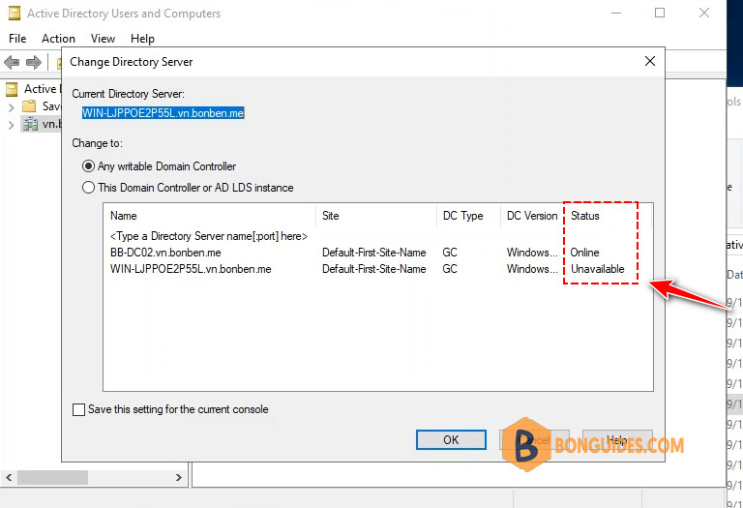Click the GC cell for WIN-LJPPOE2P55L

pos(450,269)
